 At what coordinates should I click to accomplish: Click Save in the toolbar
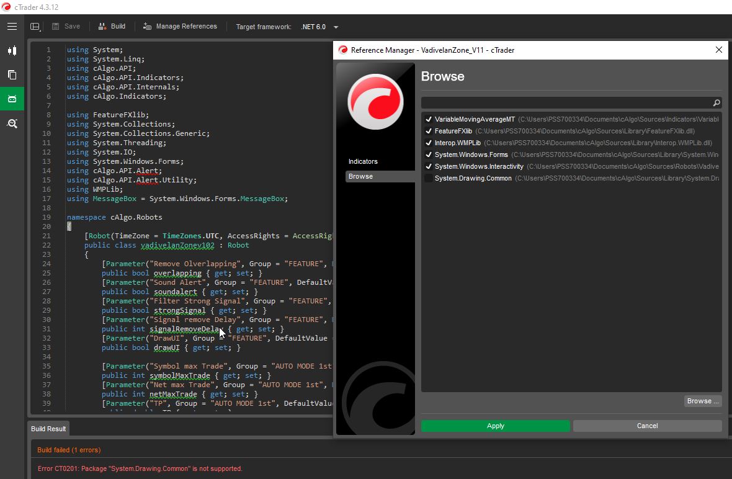(66, 27)
